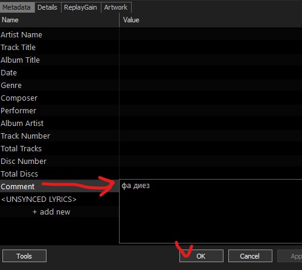Click the add new field row
Image resolution: width=302 pixels, height=270 pixels.
pyautogui.click(x=51, y=212)
